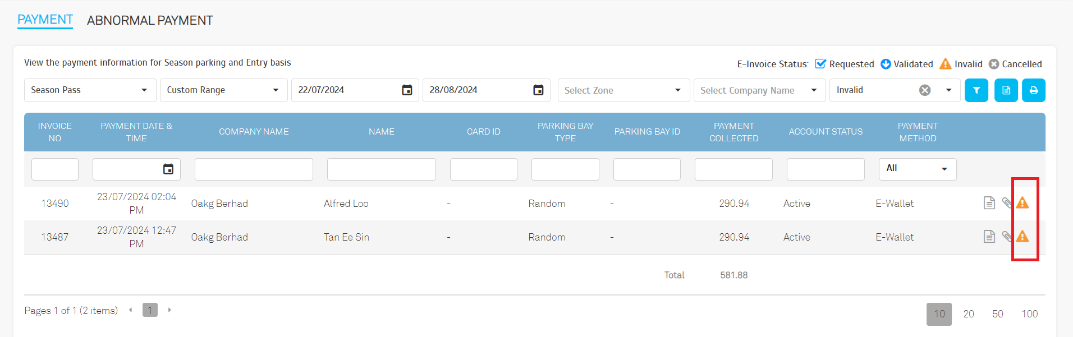
Task: Click the blue print button
Action: point(1033,90)
